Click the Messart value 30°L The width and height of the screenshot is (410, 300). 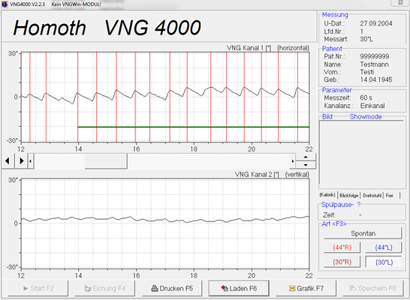tap(366, 39)
